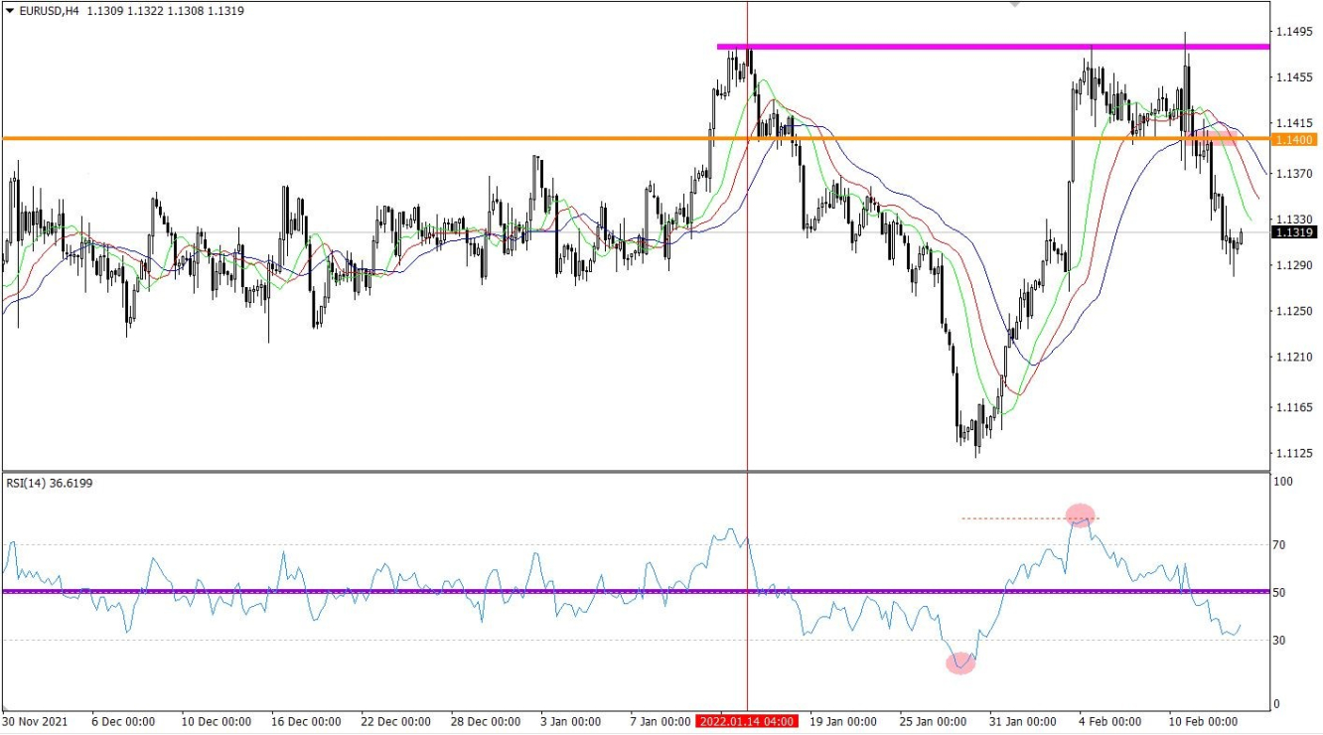Click the 1.1330 price scale value
The width and height of the screenshot is (1323, 735).
click(x=1296, y=219)
